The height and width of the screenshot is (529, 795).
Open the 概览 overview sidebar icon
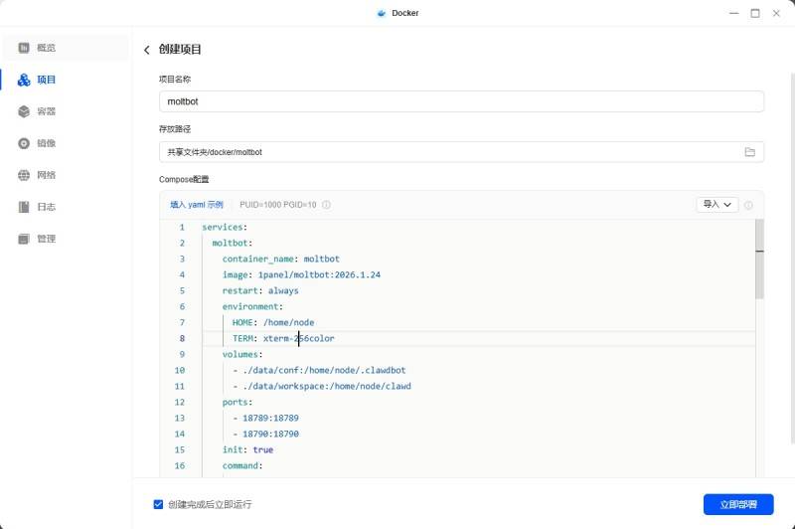tap(24, 48)
